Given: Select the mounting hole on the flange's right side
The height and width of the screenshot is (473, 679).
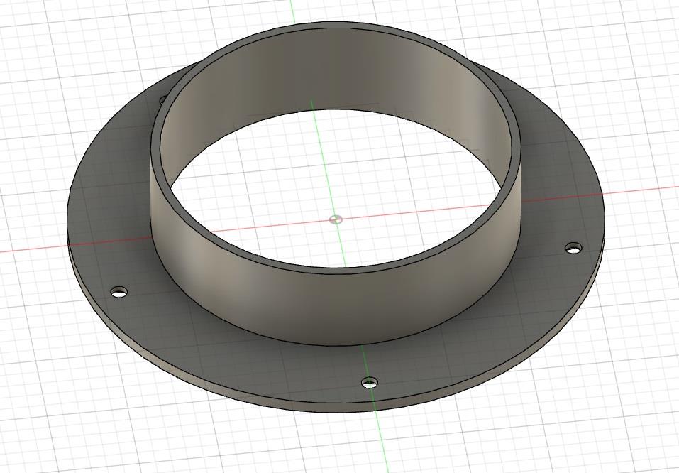Looking at the screenshot, I should [574, 249].
